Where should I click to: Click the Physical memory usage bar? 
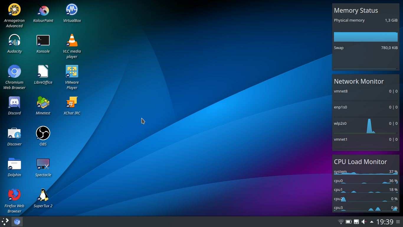pyautogui.click(x=366, y=37)
